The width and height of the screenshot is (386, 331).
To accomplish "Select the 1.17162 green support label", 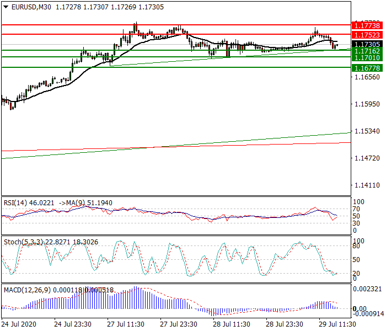I will pos(367,51).
